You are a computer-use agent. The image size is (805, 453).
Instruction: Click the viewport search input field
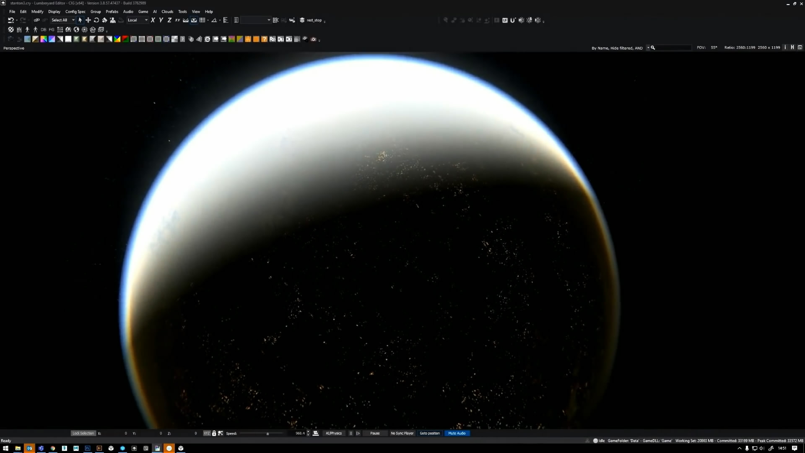tap(674, 48)
